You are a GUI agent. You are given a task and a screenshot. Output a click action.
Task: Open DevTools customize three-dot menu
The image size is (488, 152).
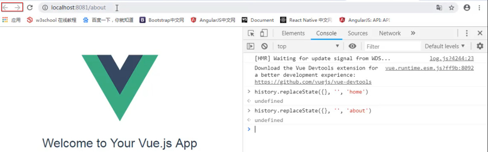point(466,33)
